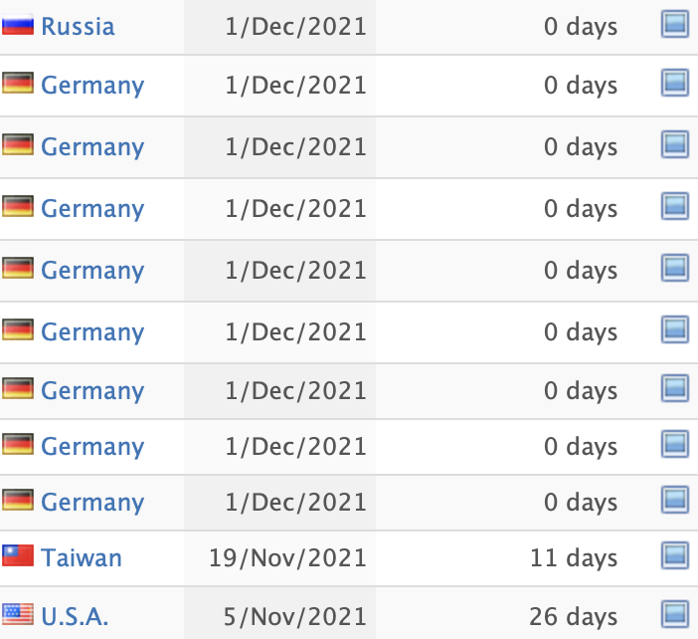
Task: Open screenshot icon in Taiwan row
Action: point(675,555)
